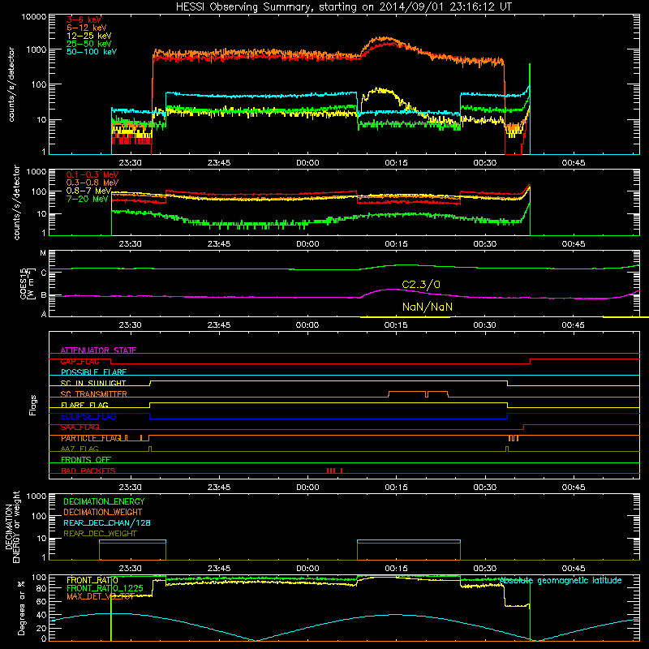
Task: Click the SAA_FLAG label
Action: click(x=80, y=428)
